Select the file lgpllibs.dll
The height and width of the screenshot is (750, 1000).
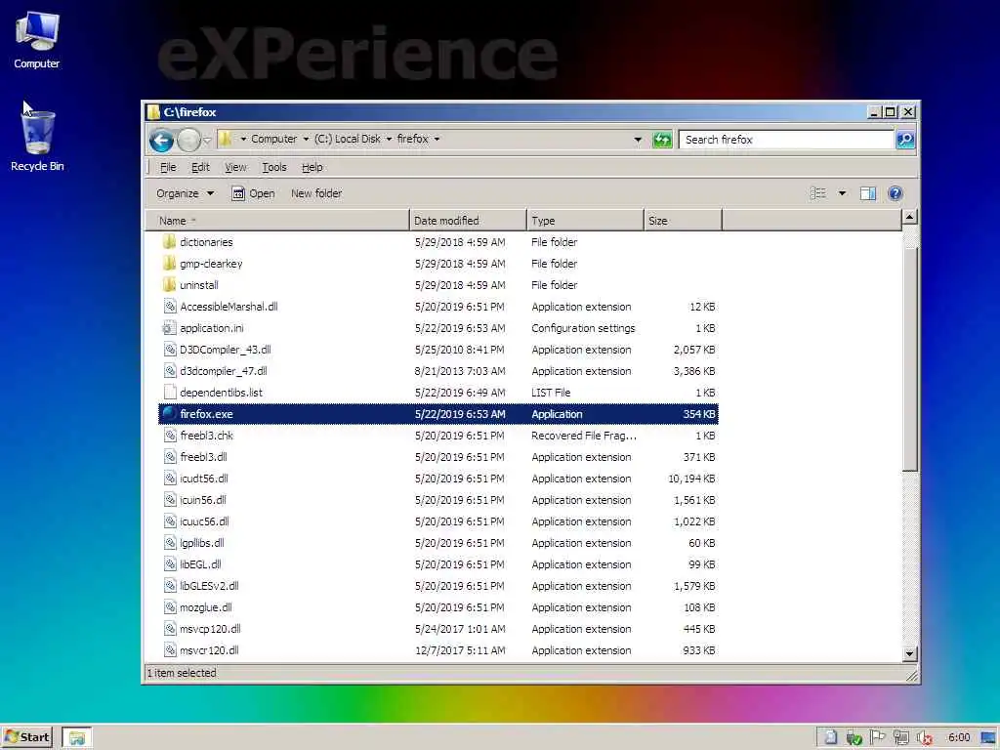coord(201,543)
